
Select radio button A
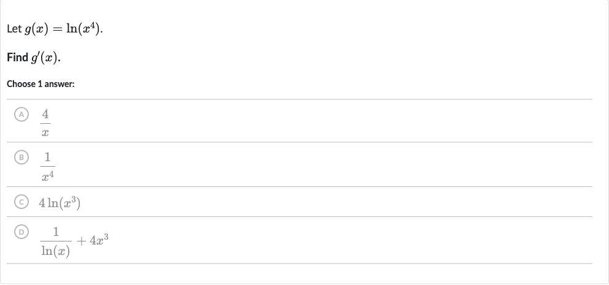click(x=21, y=115)
